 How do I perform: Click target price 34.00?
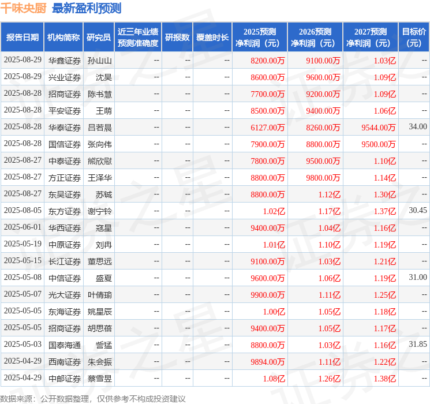418,126
